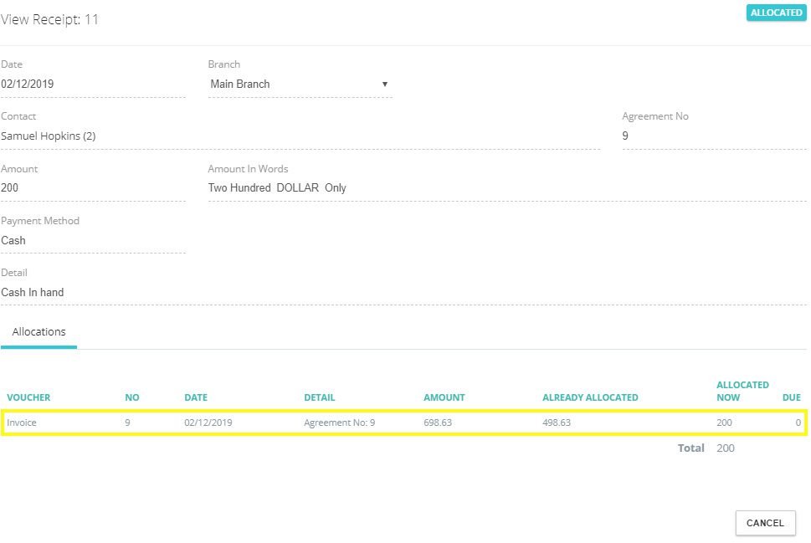Click the allocated now cell 200

[x=724, y=423]
